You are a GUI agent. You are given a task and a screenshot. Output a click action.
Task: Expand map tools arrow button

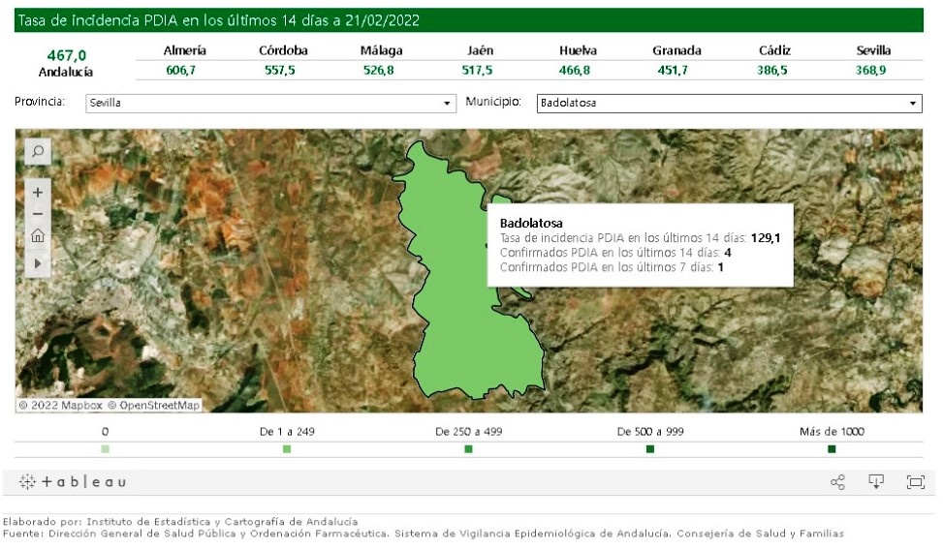[37, 262]
